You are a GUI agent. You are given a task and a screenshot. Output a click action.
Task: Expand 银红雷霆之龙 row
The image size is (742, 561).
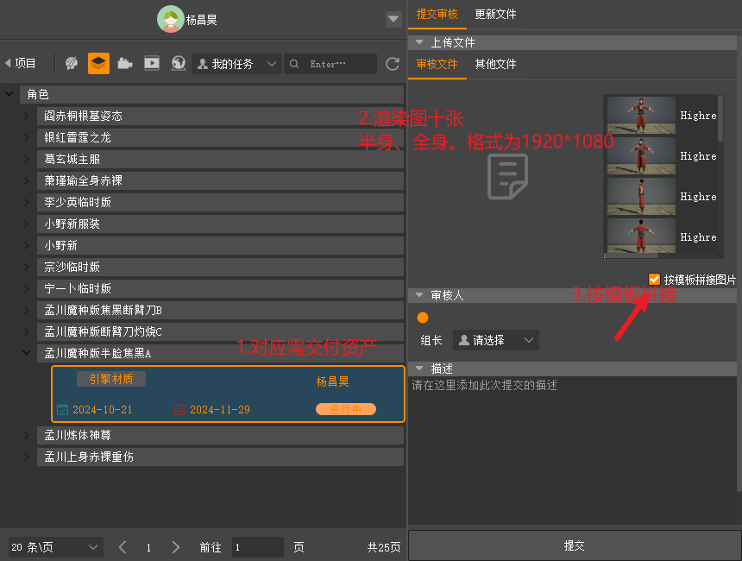click(x=27, y=138)
